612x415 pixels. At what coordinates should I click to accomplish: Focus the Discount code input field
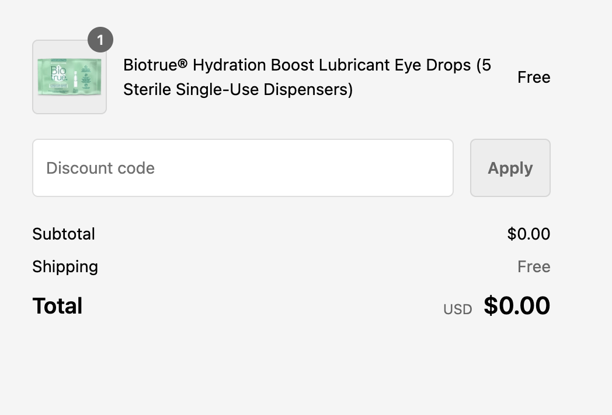[243, 168]
